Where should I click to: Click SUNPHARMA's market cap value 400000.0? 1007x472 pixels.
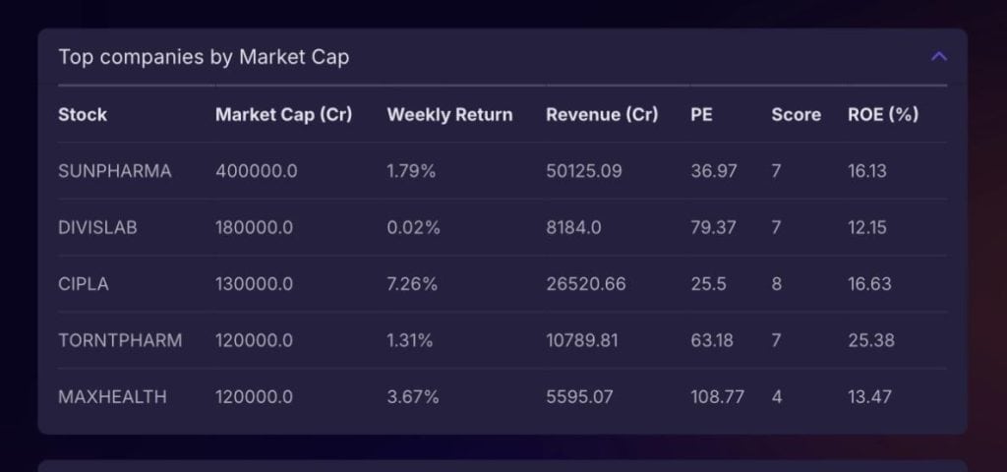[x=256, y=171]
